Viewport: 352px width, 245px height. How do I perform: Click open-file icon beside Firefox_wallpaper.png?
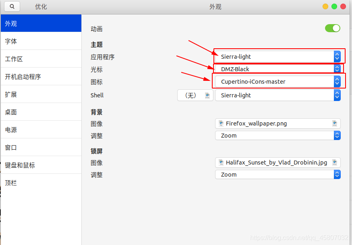(335, 124)
